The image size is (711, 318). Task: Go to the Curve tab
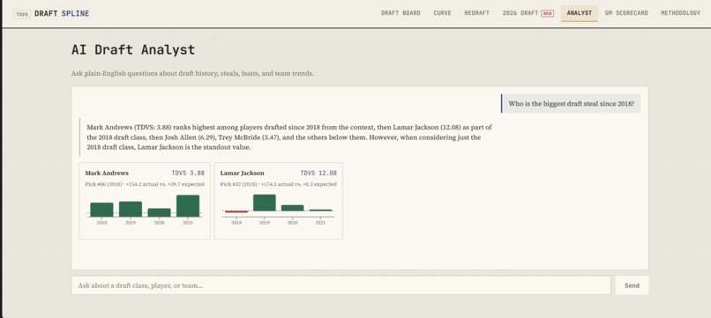pos(442,13)
